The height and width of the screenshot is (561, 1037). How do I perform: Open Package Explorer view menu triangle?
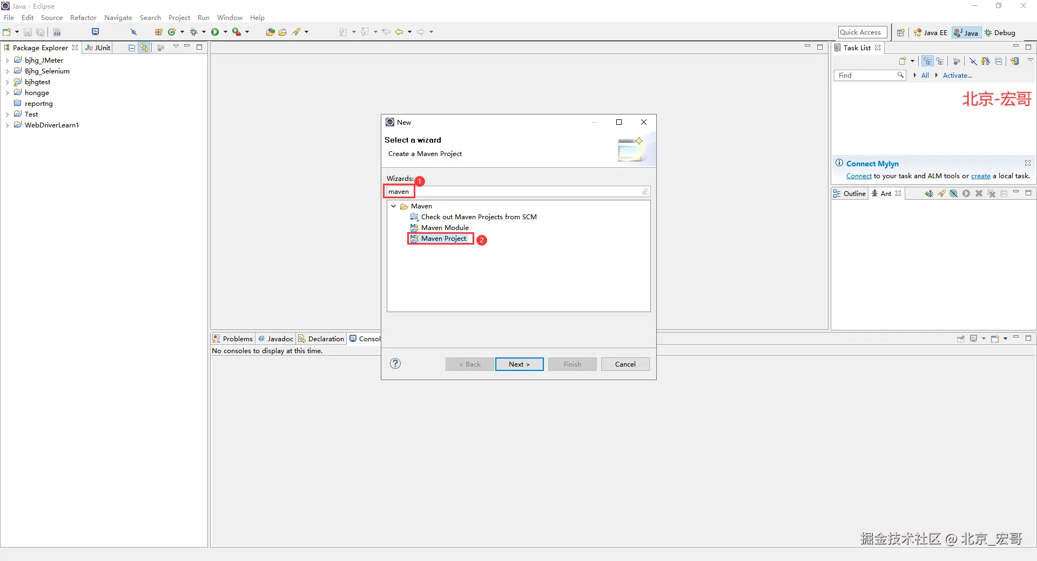(x=176, y=47)
